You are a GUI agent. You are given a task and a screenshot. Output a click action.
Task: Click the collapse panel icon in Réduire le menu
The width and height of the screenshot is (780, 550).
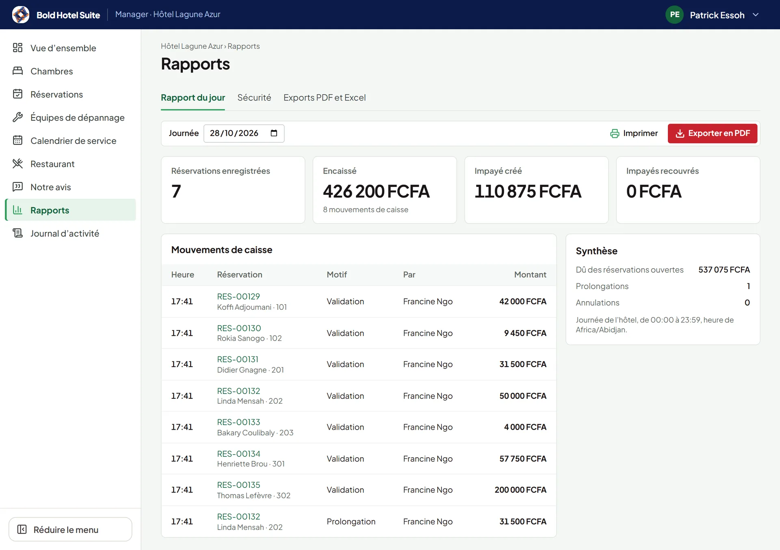[x=22, y=530]
